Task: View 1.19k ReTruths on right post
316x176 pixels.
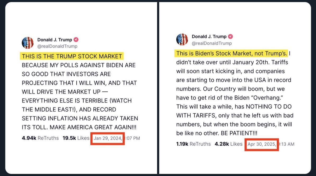Action: [194, 144]
